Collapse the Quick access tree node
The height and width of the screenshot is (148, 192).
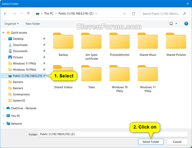coord(3,32)
